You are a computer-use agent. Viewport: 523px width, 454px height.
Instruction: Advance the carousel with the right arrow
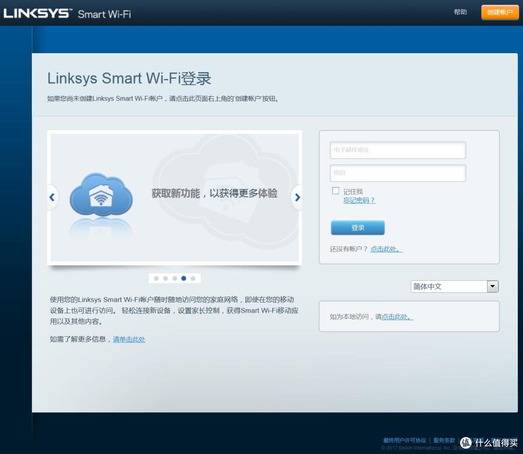[297, 197]
